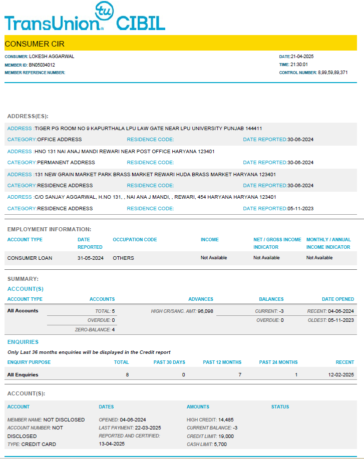
Task: Select the 131 NEW GRAIN MARKET address
Action: [x=155, y=175]
